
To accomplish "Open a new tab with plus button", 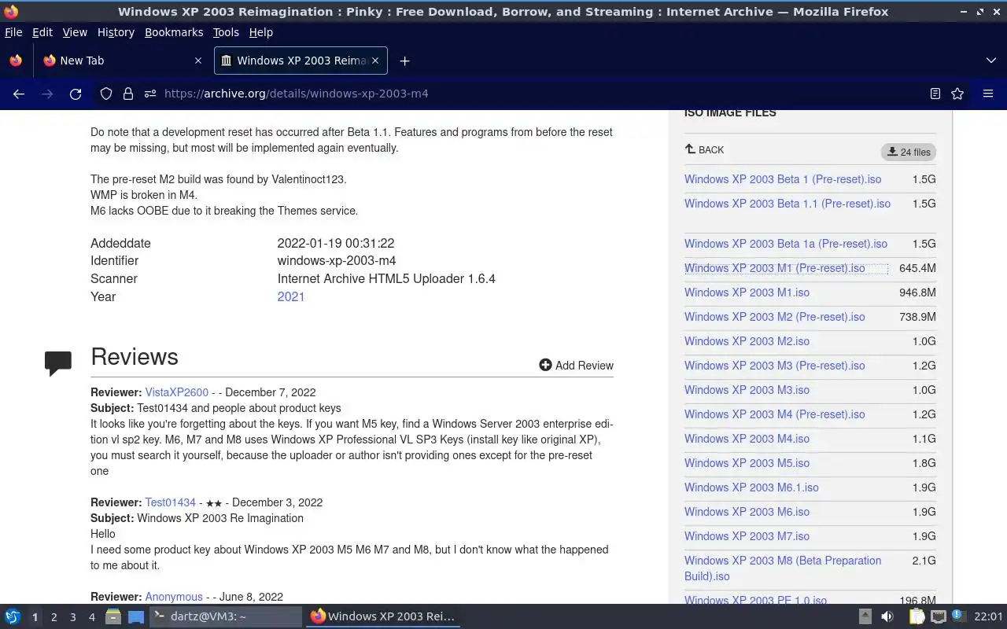I will click(404, 61).
